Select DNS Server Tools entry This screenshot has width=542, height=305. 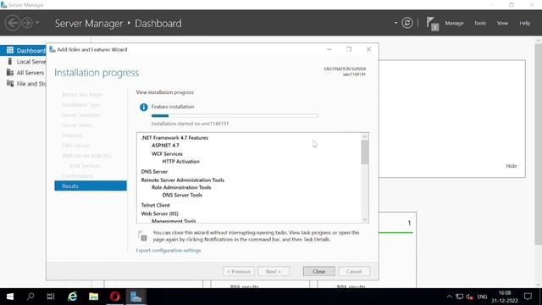[182, 195]
